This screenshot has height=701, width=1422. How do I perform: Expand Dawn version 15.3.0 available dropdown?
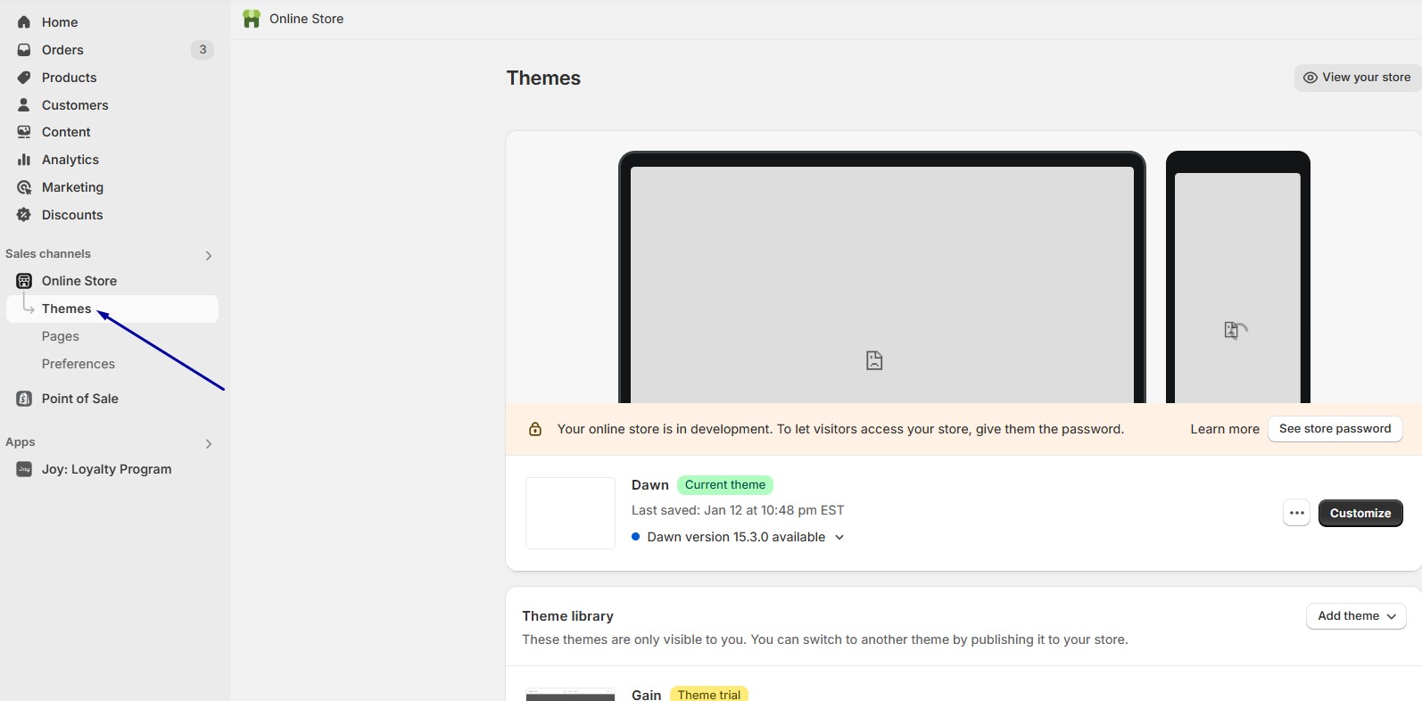[x=839, y=538]
